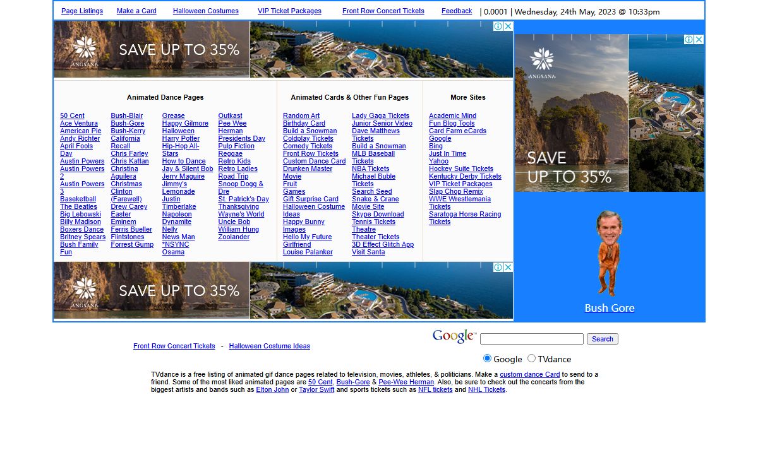Open the Ace Ventura dance page
The width and height of the screenshot is (758, 467).
79,123
